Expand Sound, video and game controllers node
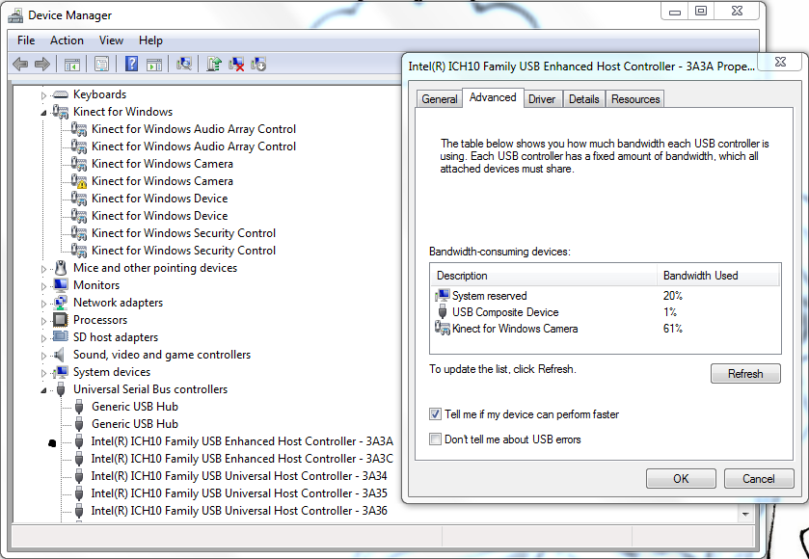The width and height of the screenshot is (809, 559). [x=43, y=356]
